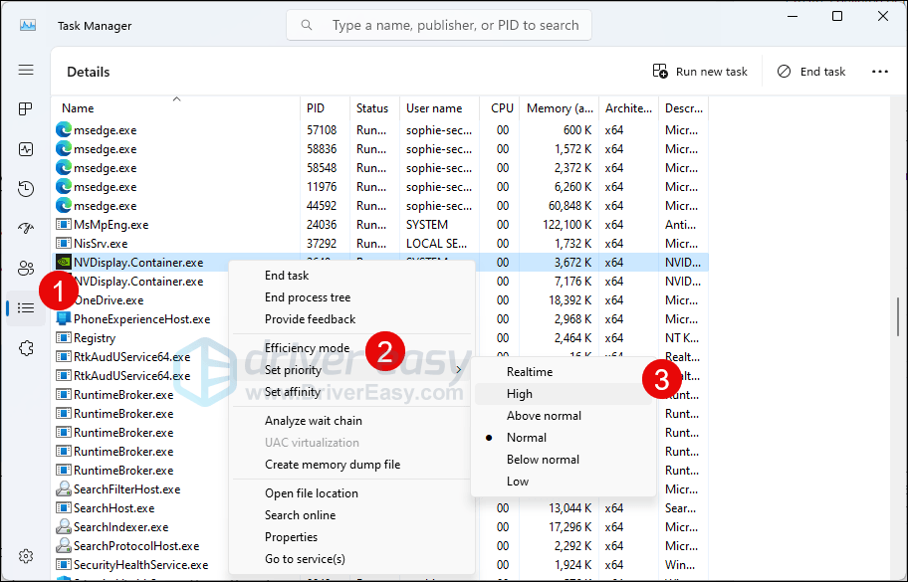Viewport: 908px width, 582px height.
Task: Click the vertical scrollbar thumb
Action: [x=900, y=316]
